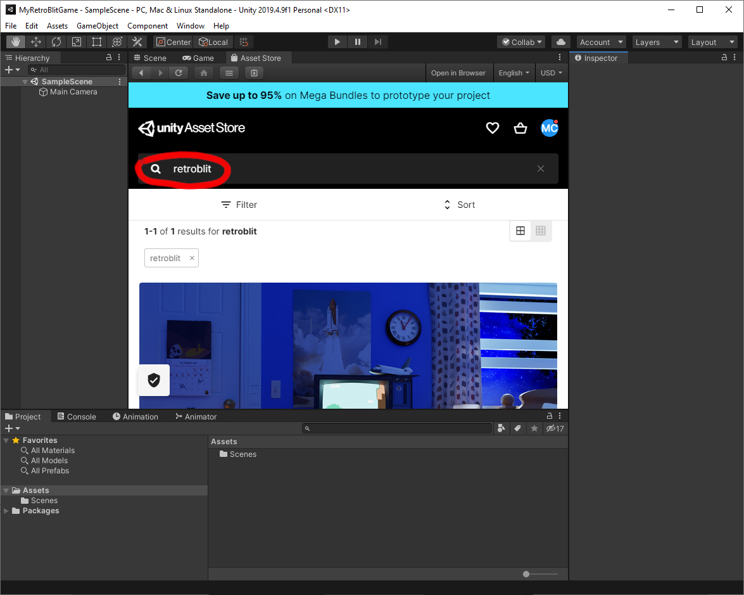Select the Move tool
Image resolution: width=744 pixels, height=595 pixels.
coord(36,42)
